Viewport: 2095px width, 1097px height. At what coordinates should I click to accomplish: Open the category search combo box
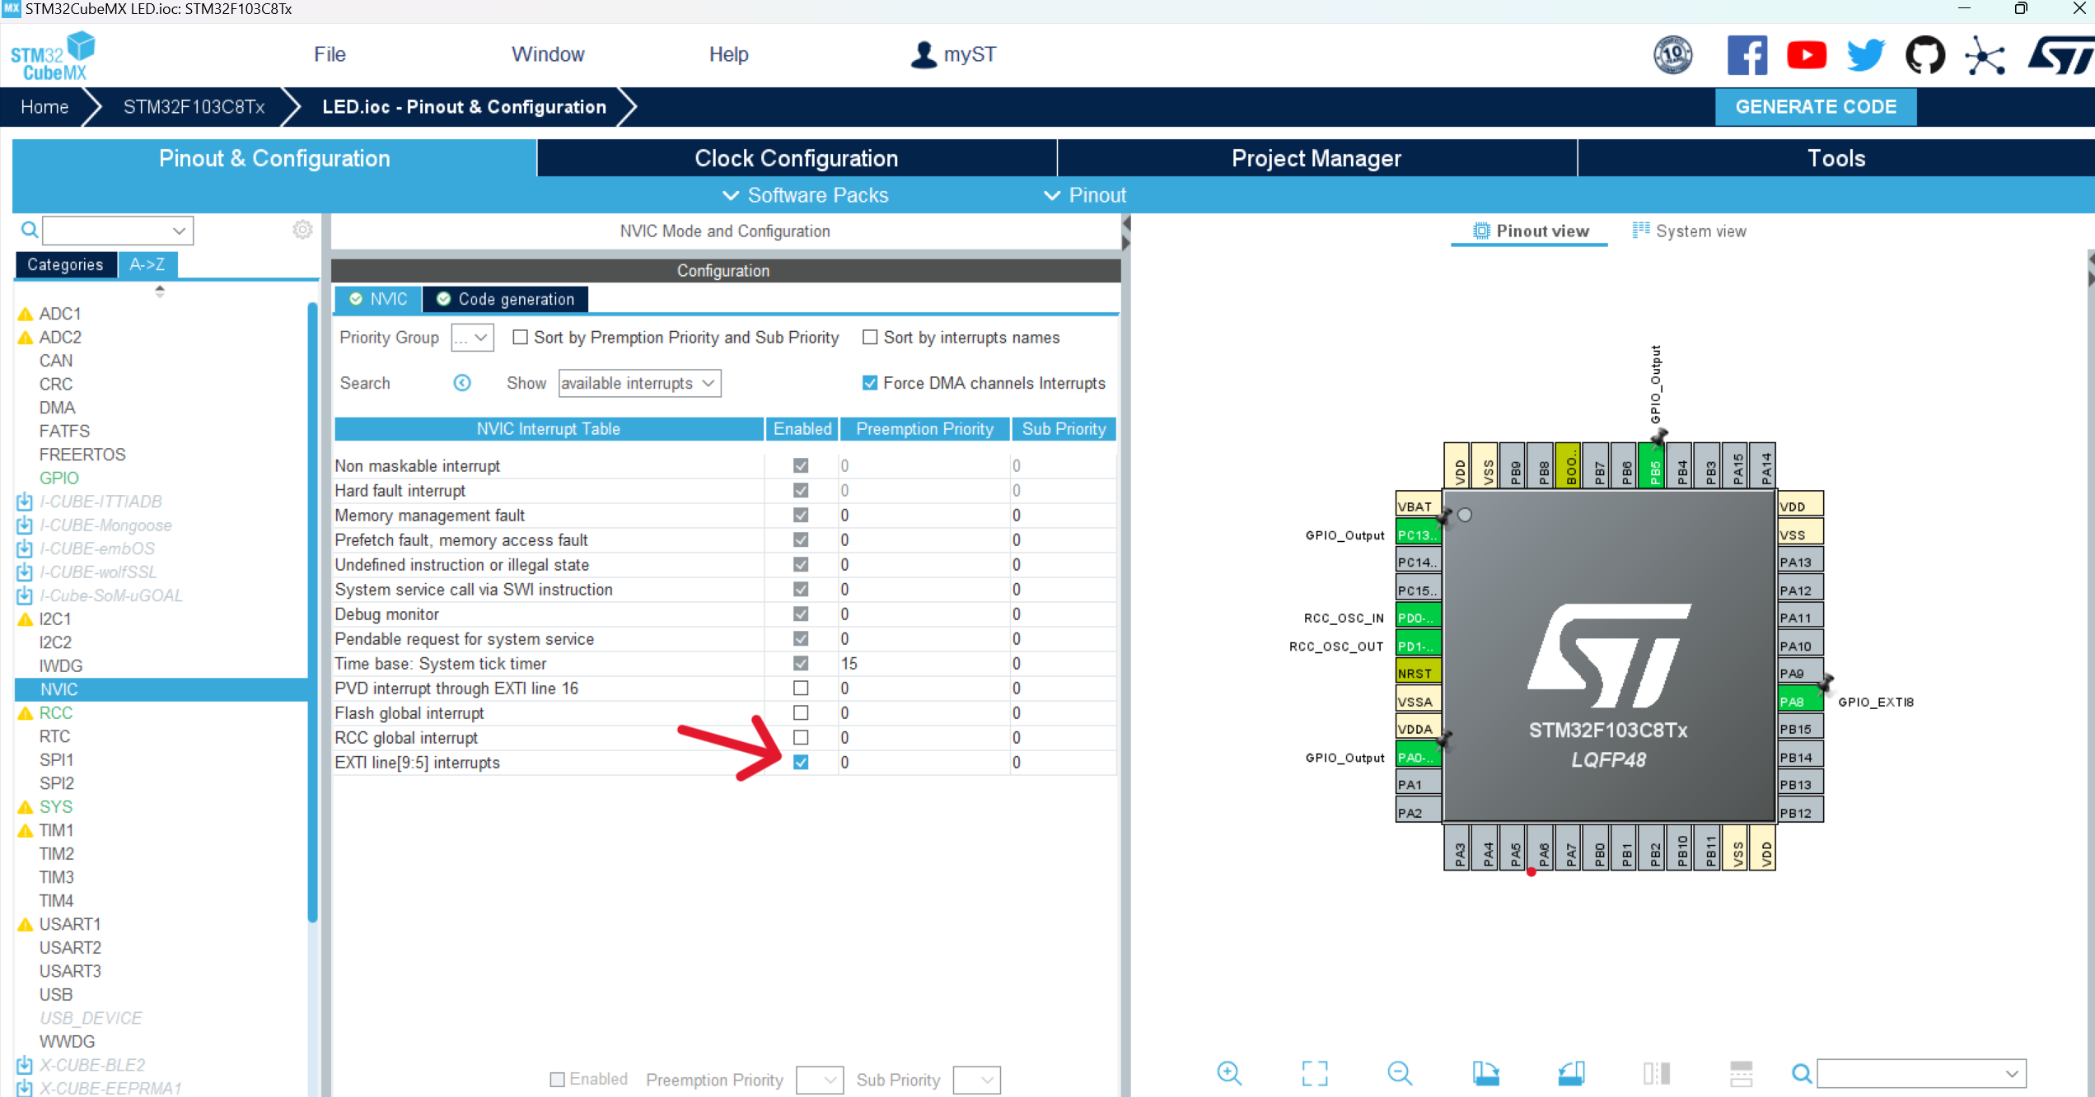coord(118,231)
